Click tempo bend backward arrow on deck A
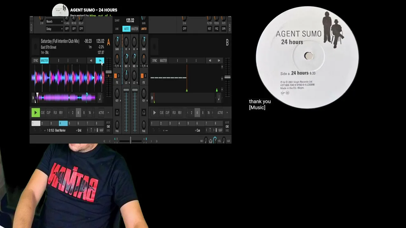406x228 pixels. [x=91, y=60]
